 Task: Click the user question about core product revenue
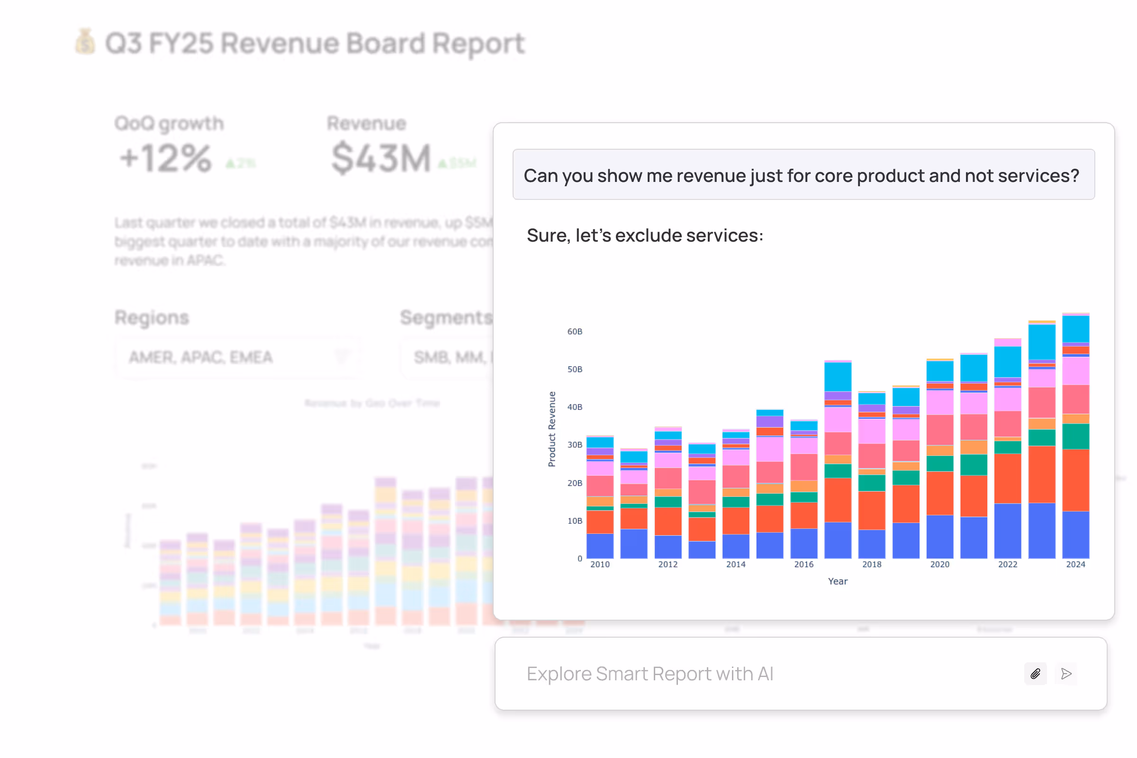pyautogui.click(x=803, y=175)
